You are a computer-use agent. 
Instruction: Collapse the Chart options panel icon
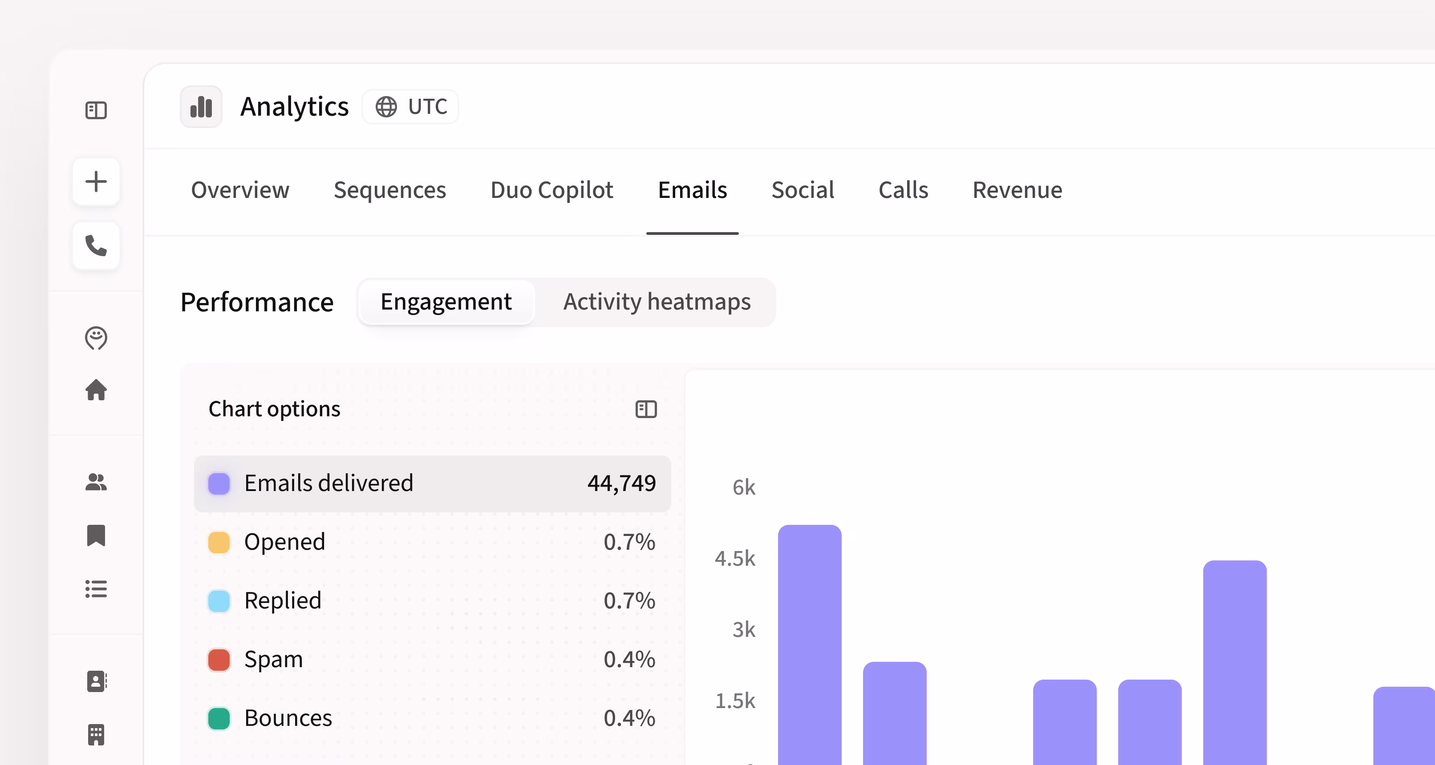[646, 409]
